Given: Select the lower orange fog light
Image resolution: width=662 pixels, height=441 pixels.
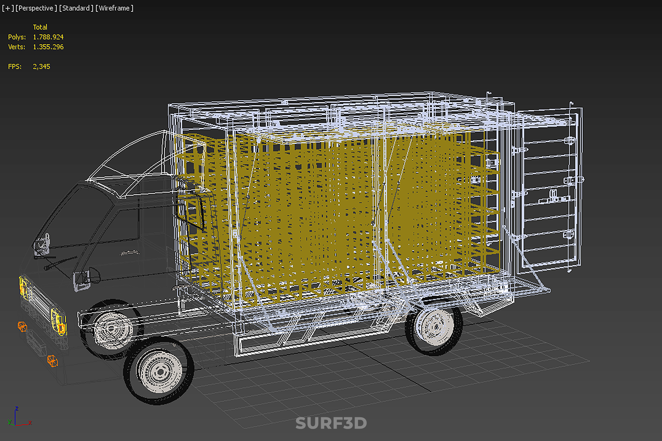Looking at the screenshot, I should point(52,361).
